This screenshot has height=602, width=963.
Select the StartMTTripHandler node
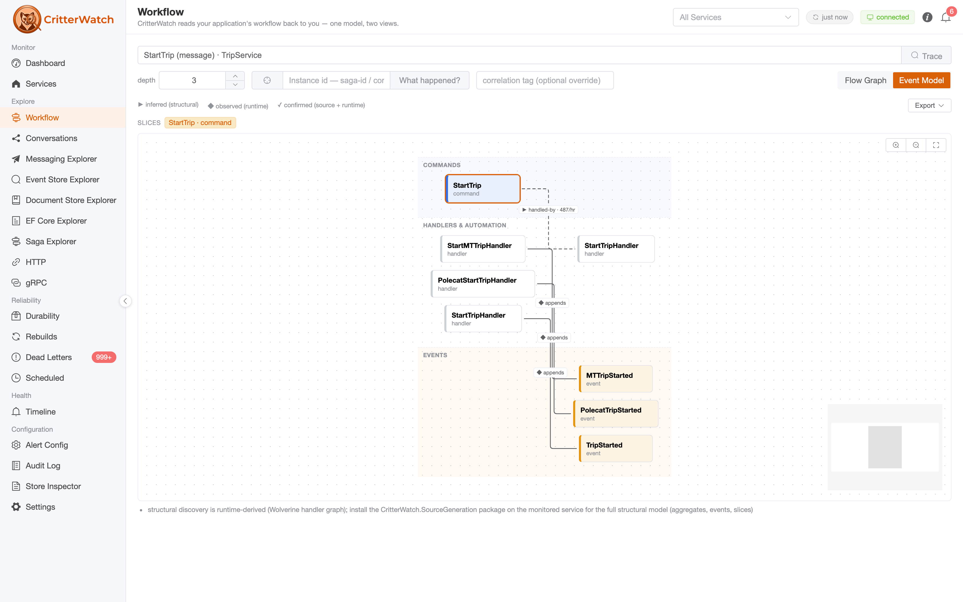pyautogui.click(x=483, y=249)
